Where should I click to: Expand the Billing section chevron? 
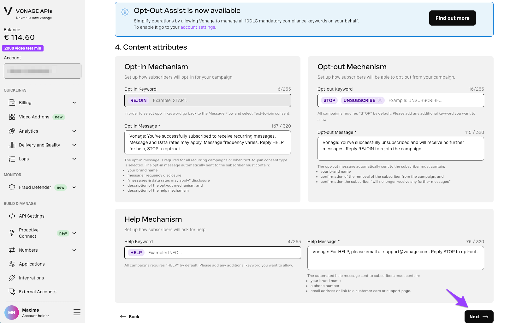pos(74,103)
